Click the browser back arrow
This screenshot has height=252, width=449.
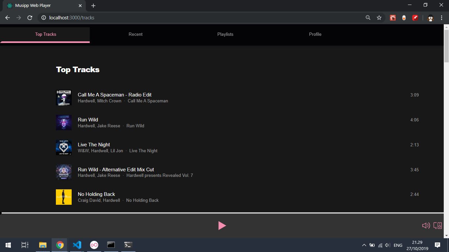click(x=8, y=18)
